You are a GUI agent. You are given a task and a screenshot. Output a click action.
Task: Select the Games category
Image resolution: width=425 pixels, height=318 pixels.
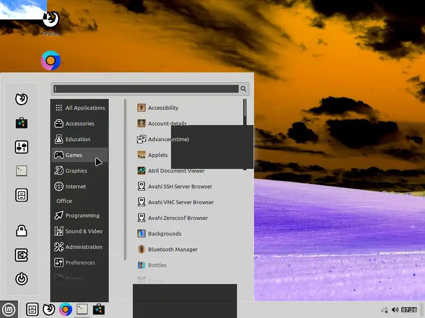click(x=80, y=155)
